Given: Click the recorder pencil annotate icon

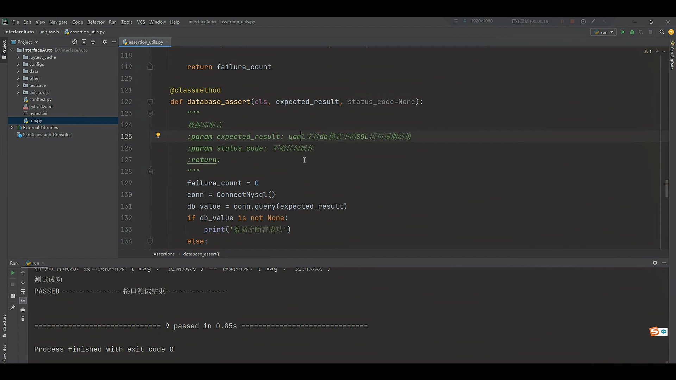Looking at the screenshot, I should 593,21.
